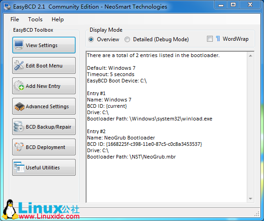Image resolution: width=264 pixels, height=221 pixels.
Task: Click the database icon for BCD Backup/Repair
Action: click(19, 126)
